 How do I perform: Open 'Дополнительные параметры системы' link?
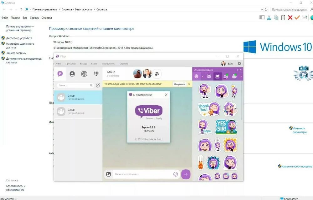pos(24,61)
